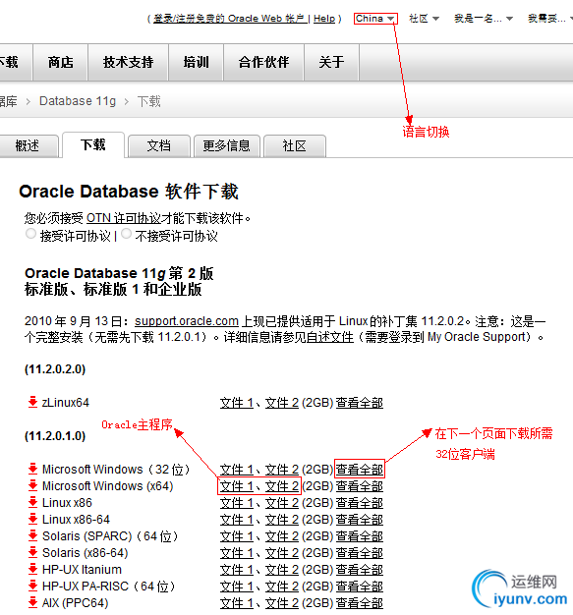Download 文件 2 for zLinux64
573x615 pixels.
(x=282, y=403)
